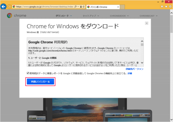This screenshot has width=173, height=122.
Task: Select the パソコン版 Chrome tab
Action: pos(103,7)
